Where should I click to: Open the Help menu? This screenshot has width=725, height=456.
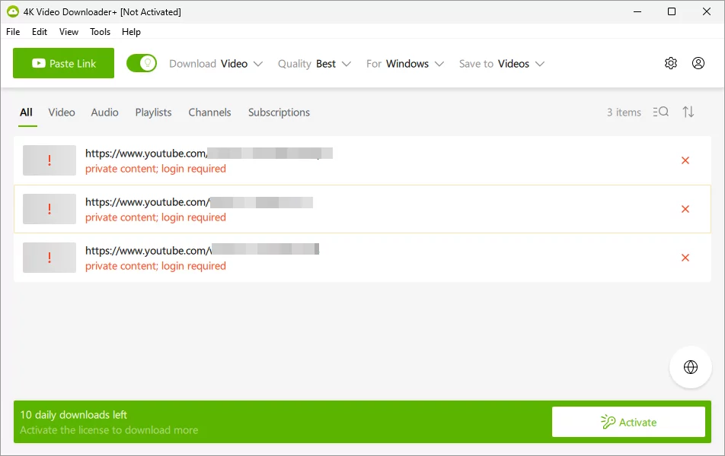click(131, 31)
